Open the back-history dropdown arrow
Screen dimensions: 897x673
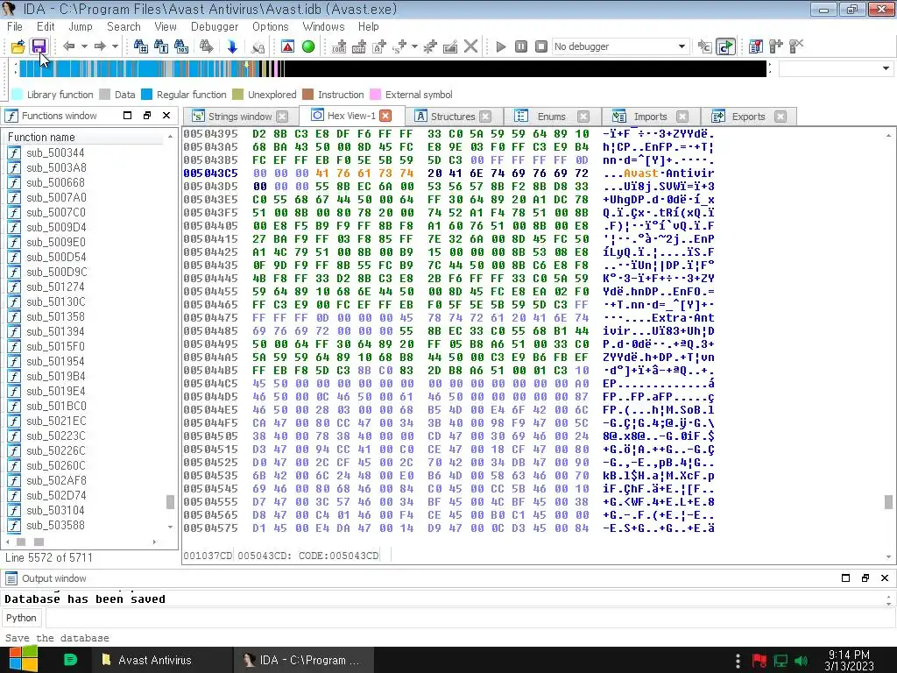[x=84, y=46]
